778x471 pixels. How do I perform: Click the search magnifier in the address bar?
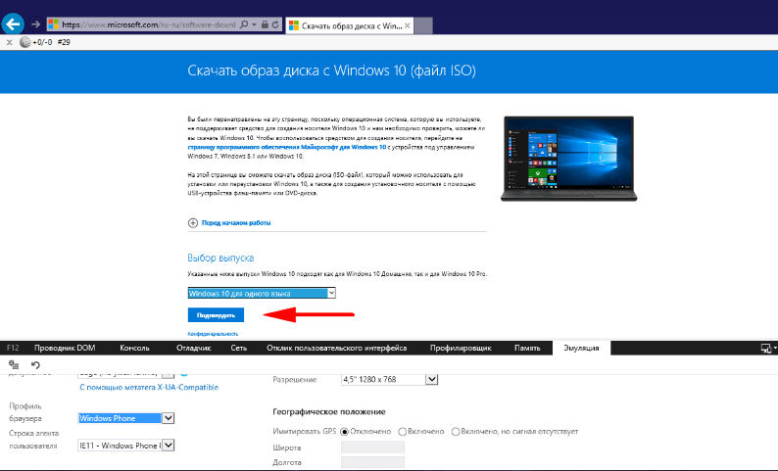[x=244, y=24]
